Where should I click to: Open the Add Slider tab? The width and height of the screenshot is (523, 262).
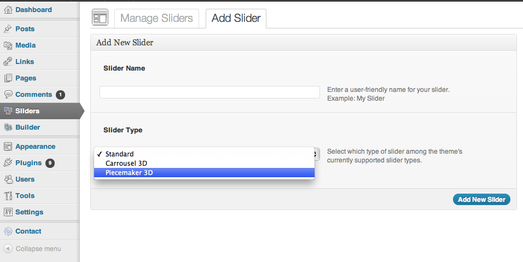pyautogui.click(x=236, y=19)
